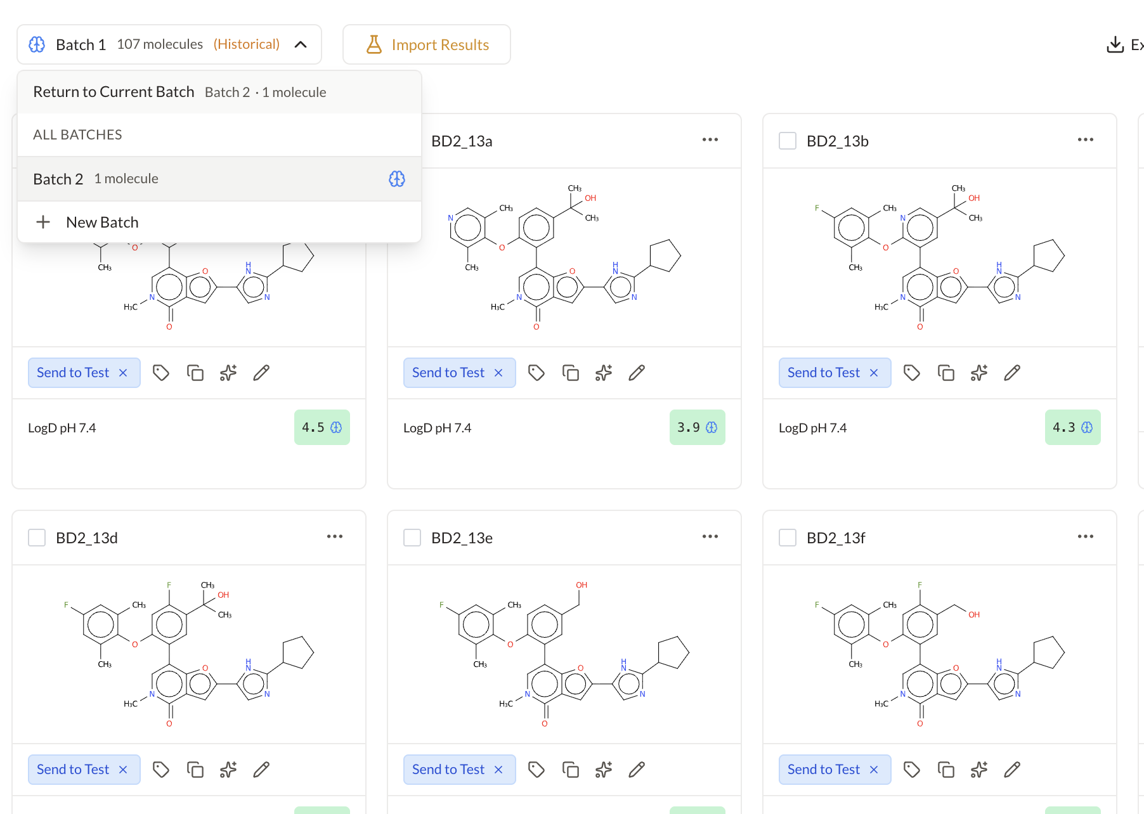Click the tag icon on BD2_13d card

pyautogui.click(x=161, y=770)
